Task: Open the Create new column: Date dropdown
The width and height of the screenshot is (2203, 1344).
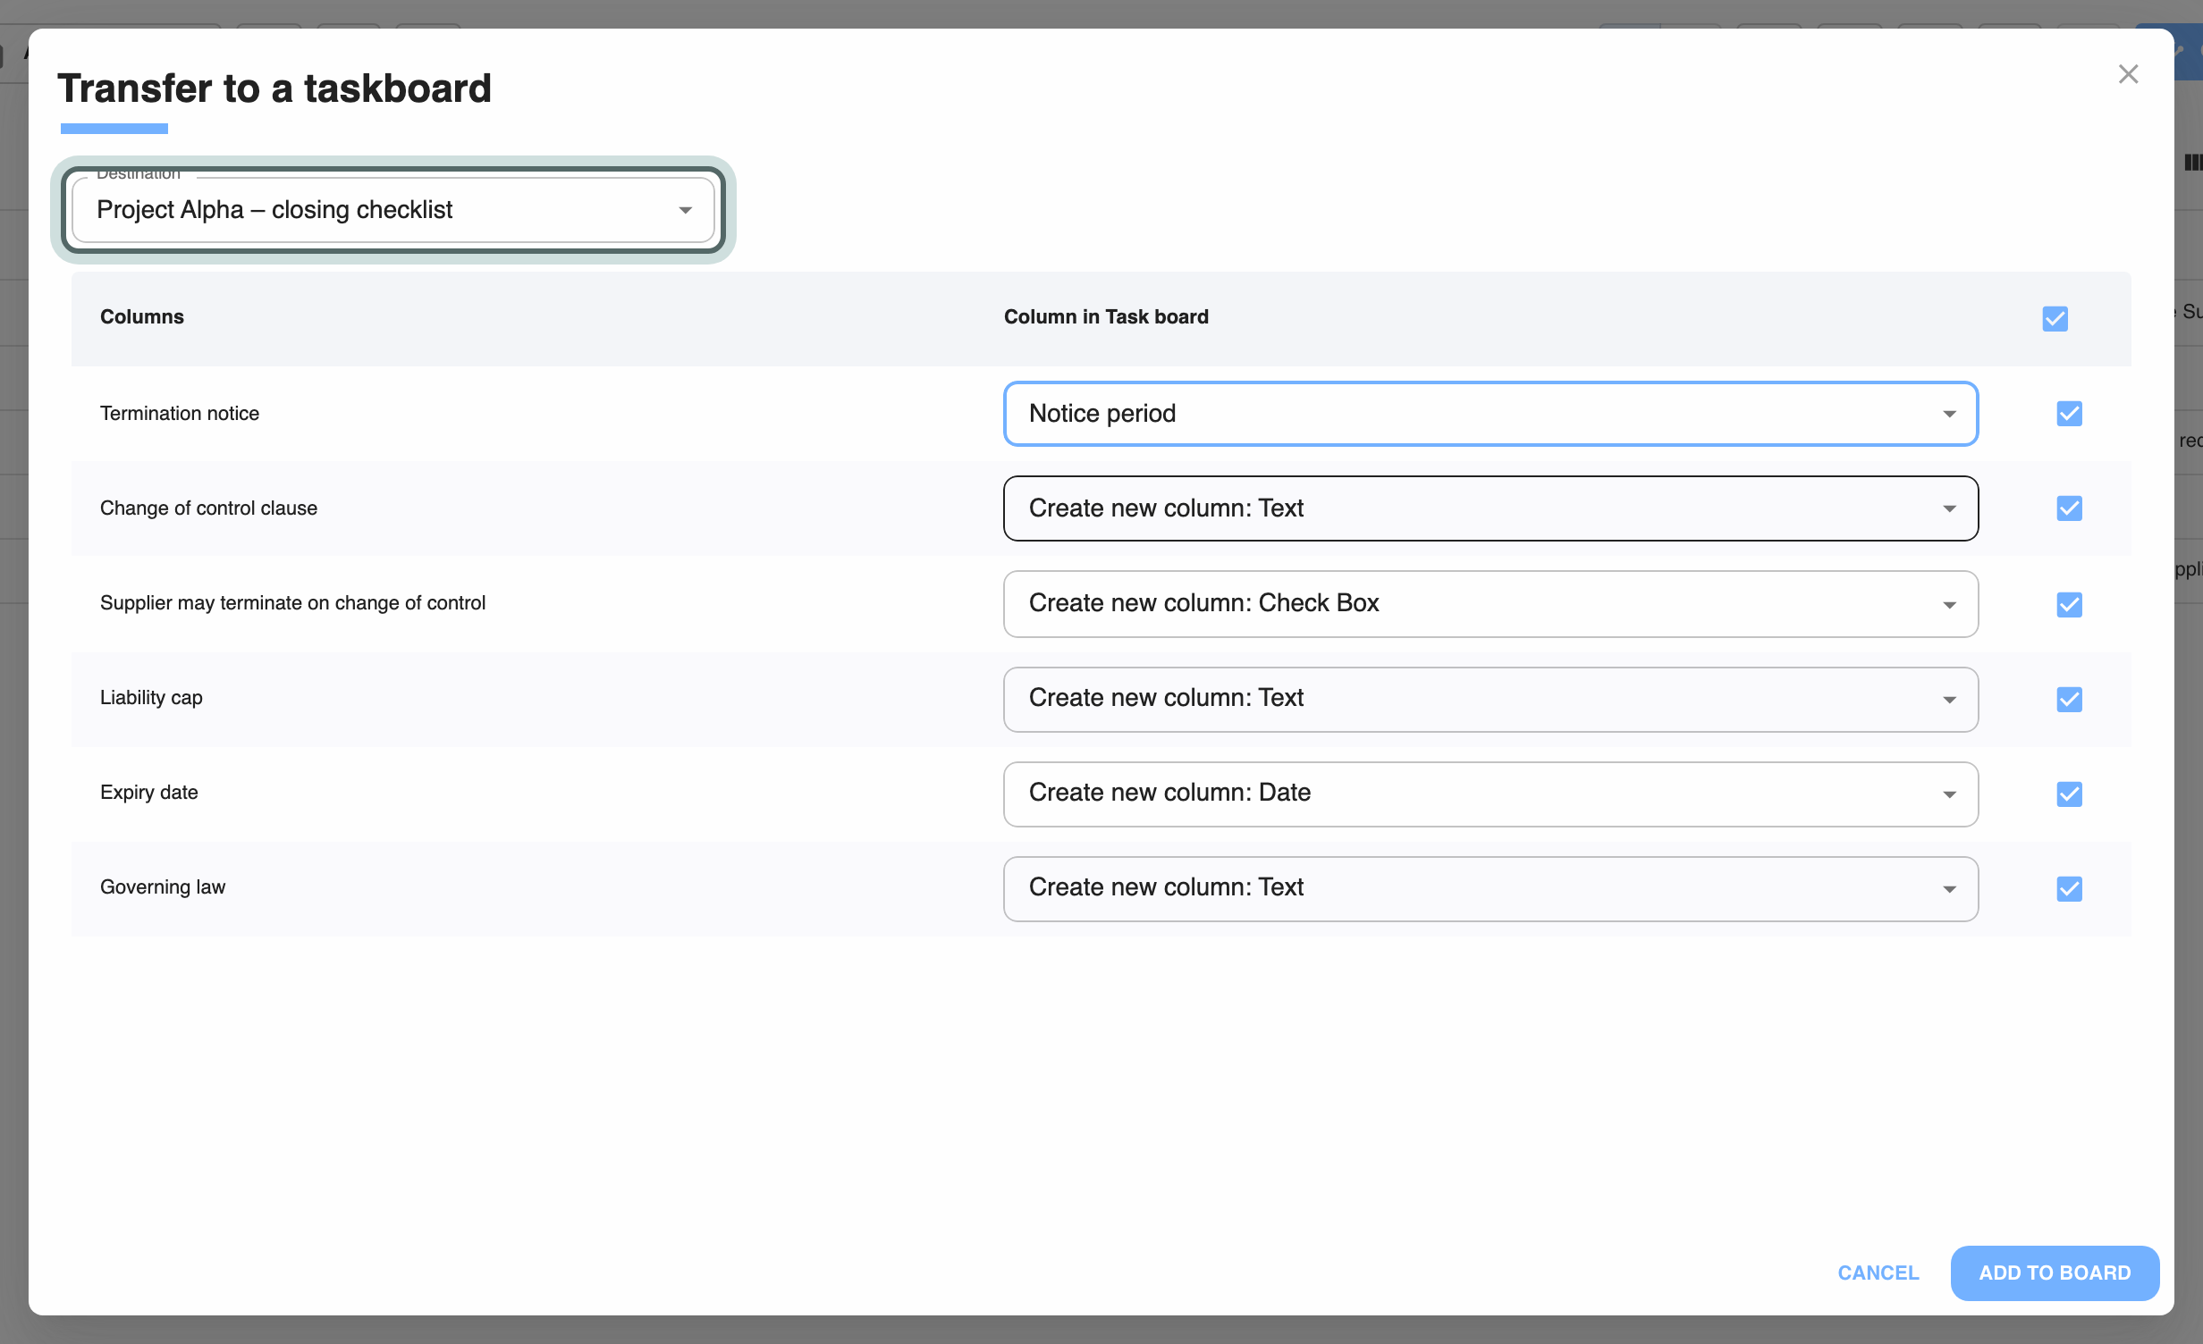Action: pyautogui.click(x=1490, y=794)
